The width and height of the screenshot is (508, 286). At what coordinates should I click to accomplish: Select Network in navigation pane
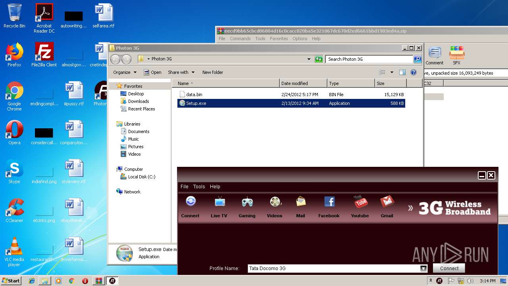[129, 192]
